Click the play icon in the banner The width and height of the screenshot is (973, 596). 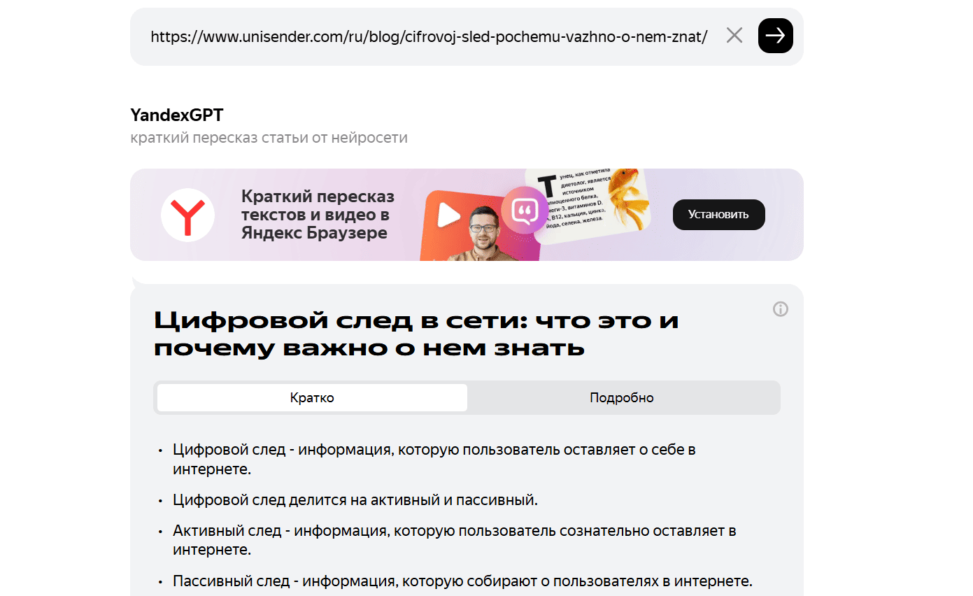click(x=448, y=217)
